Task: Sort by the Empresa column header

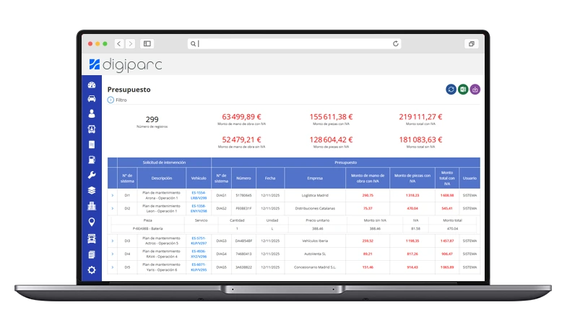Action: pos(314,178)
